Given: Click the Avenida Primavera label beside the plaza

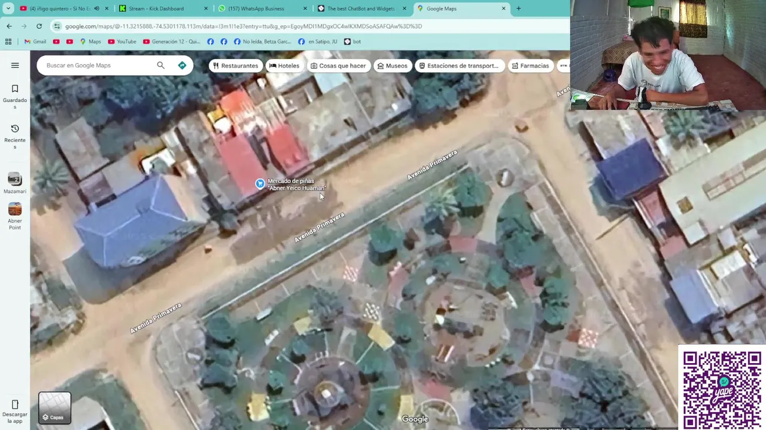Looking at the screenshot, I should pyautogui.click(x=320, y=228).
